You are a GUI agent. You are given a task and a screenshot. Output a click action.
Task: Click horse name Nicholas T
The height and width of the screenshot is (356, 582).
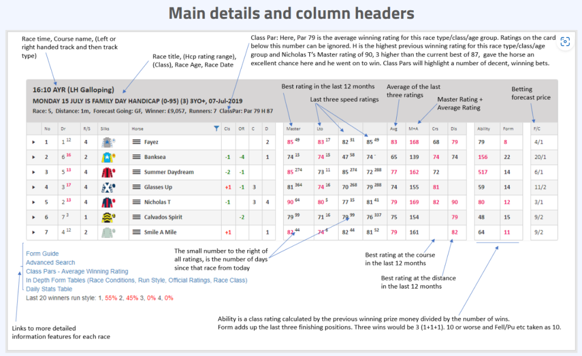click(x=157, y=202)
